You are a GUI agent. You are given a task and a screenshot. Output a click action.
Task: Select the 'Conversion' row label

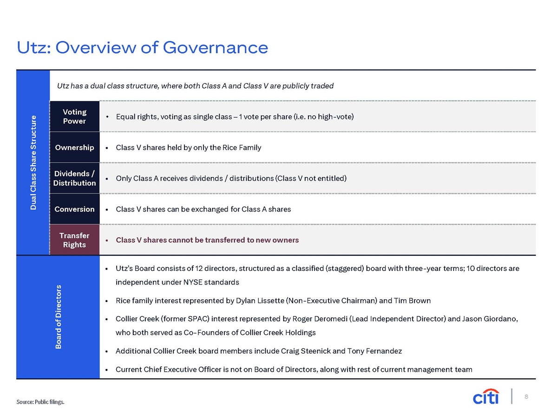(74, 209)
